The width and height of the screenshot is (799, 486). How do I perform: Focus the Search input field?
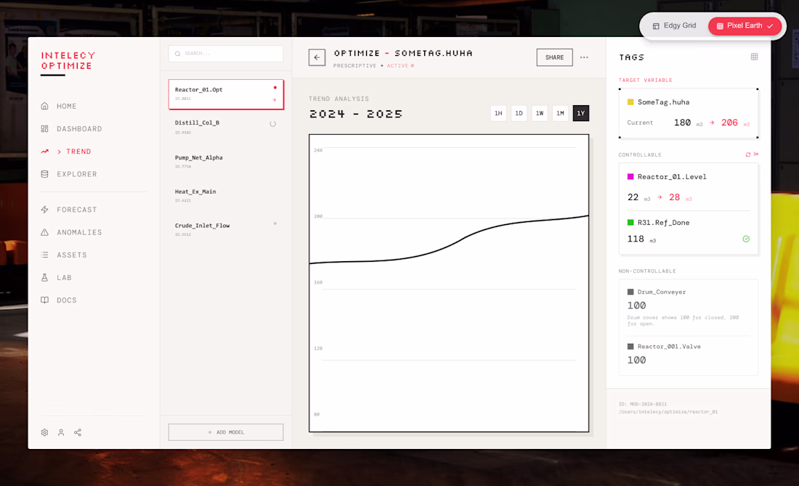click(226, 54)
